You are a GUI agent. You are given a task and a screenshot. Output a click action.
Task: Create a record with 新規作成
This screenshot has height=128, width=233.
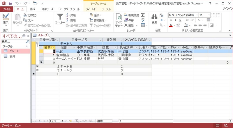132,15
